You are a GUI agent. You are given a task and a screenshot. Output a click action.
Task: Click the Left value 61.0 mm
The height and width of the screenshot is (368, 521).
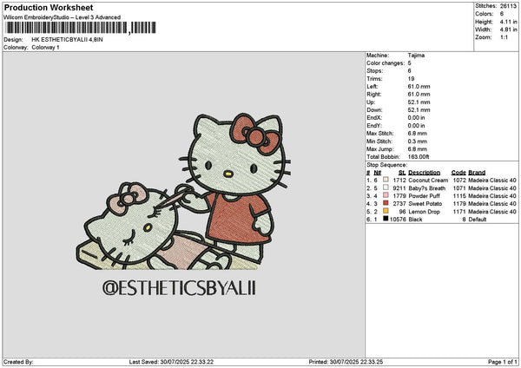click(x=419, y=87)
